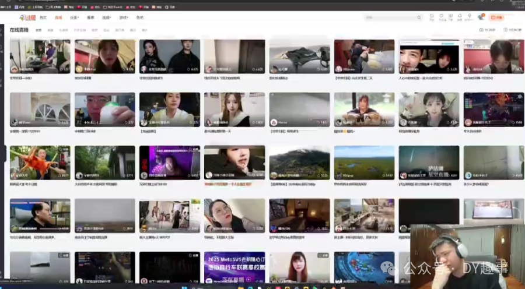Open the house among trees stream thumbnail
Image resolution: width=525 pixels, height=289 pixels.
105,163
